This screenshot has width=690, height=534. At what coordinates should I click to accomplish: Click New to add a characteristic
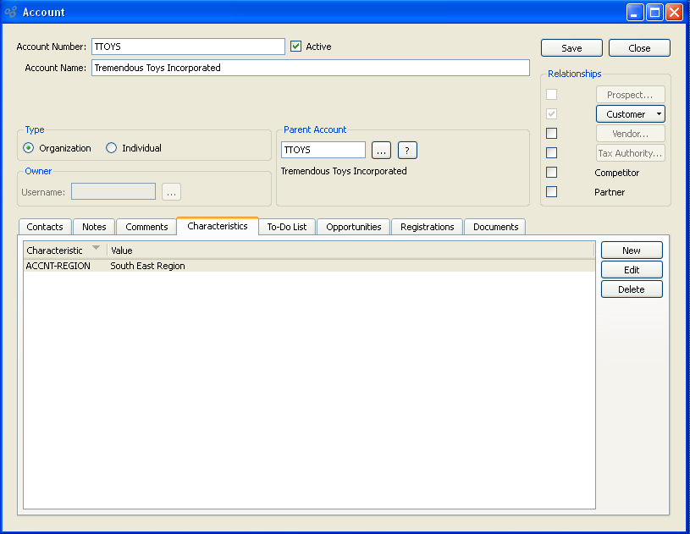[x=632, y=250]
